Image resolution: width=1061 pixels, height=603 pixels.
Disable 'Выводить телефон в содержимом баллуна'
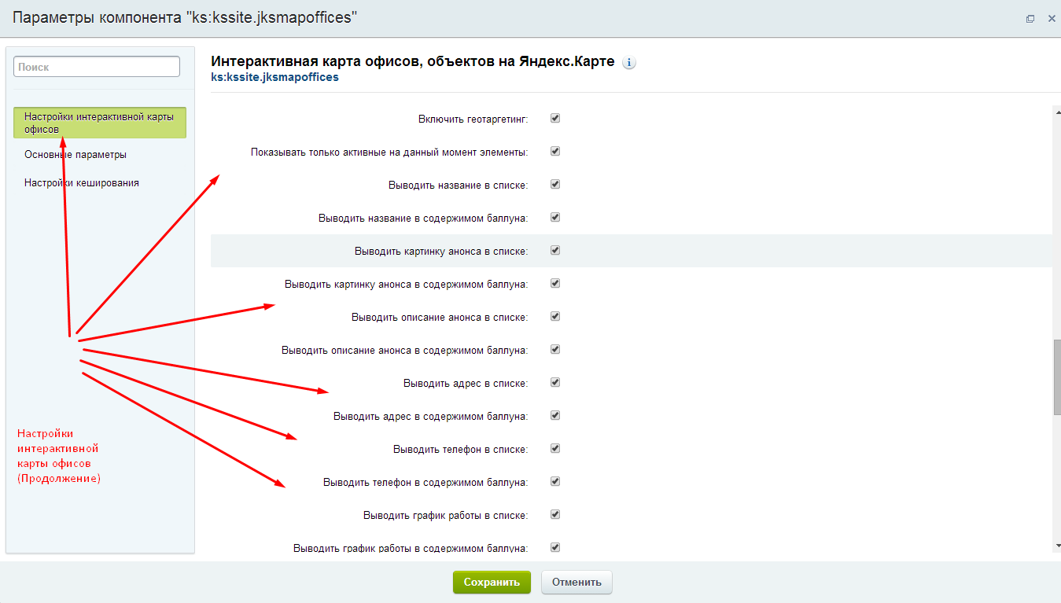point(555,482)
